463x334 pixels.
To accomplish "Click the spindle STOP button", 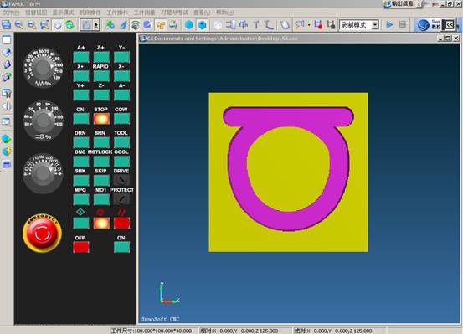I will click(x=101, y=119).
